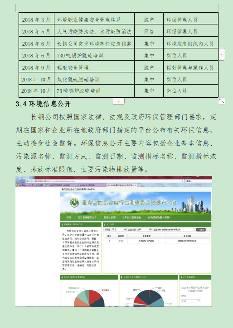Click the banner title 重点监控企业自行监测信息实时发布平台
Screen dimensions: 233x328
[x=129, y=203]
